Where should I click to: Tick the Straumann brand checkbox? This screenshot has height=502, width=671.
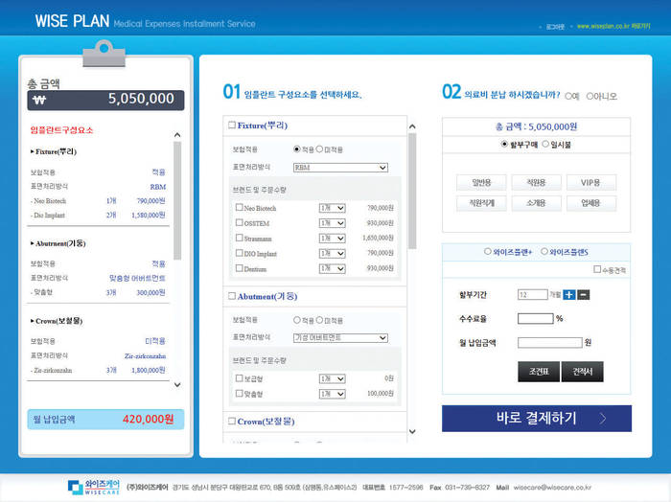point(239,238)
